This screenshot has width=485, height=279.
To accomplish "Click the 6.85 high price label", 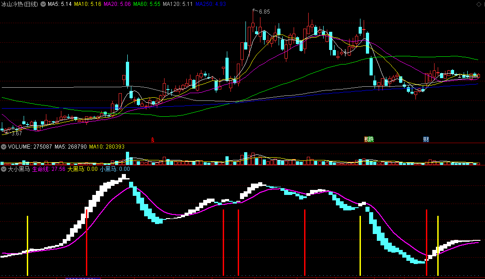I will (264, 12).
